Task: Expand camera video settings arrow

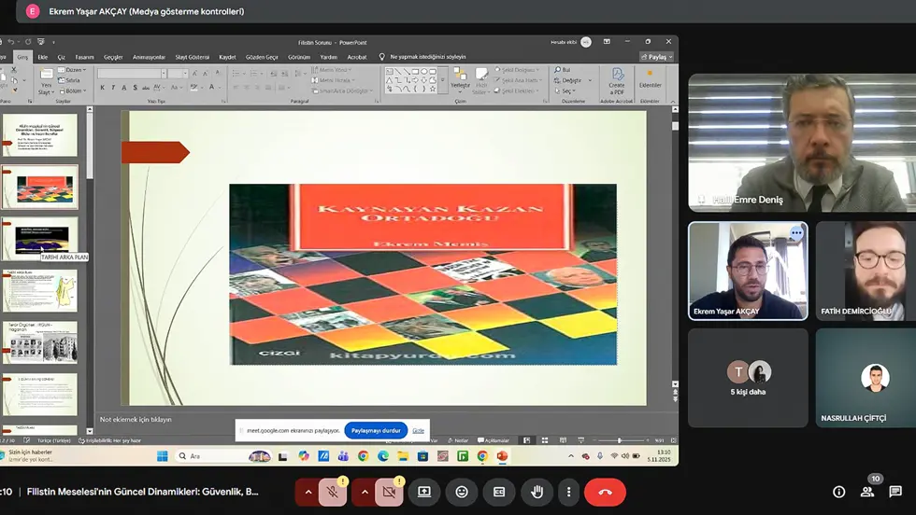Action: [364, 492]
